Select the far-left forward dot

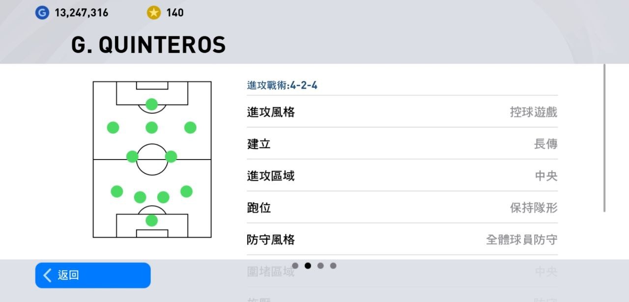pyautogui.click(x=113, y=128)
